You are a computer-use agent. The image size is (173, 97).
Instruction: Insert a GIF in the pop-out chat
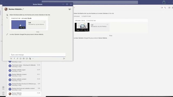tap(24, 58)
